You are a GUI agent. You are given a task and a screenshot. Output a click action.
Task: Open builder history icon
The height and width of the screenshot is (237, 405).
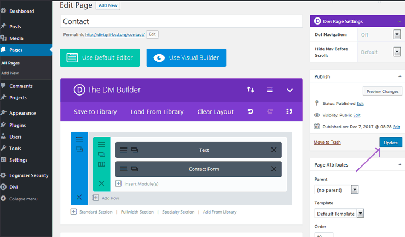click(x=289, y=111)
